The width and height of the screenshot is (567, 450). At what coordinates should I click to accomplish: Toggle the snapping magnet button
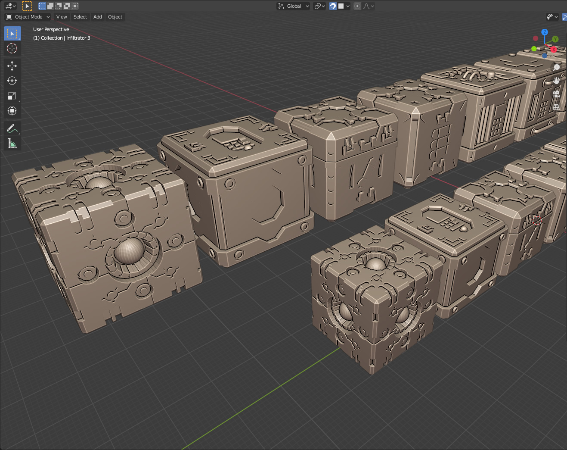click(x=333, y=6)
